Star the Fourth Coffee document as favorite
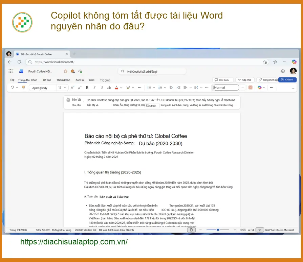303x262 pixels. [65, 71]
